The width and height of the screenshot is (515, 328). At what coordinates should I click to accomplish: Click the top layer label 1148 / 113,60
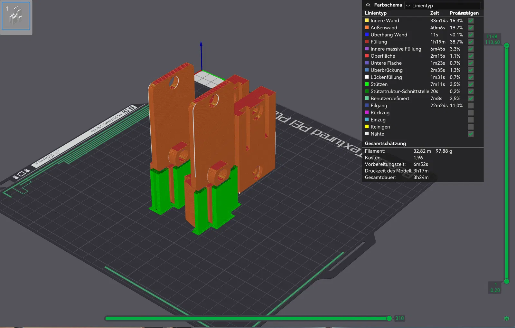pyautogui.click(x=492, y=39)
